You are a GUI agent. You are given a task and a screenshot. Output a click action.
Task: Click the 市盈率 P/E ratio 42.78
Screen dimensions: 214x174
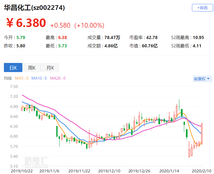click(152, 37)
